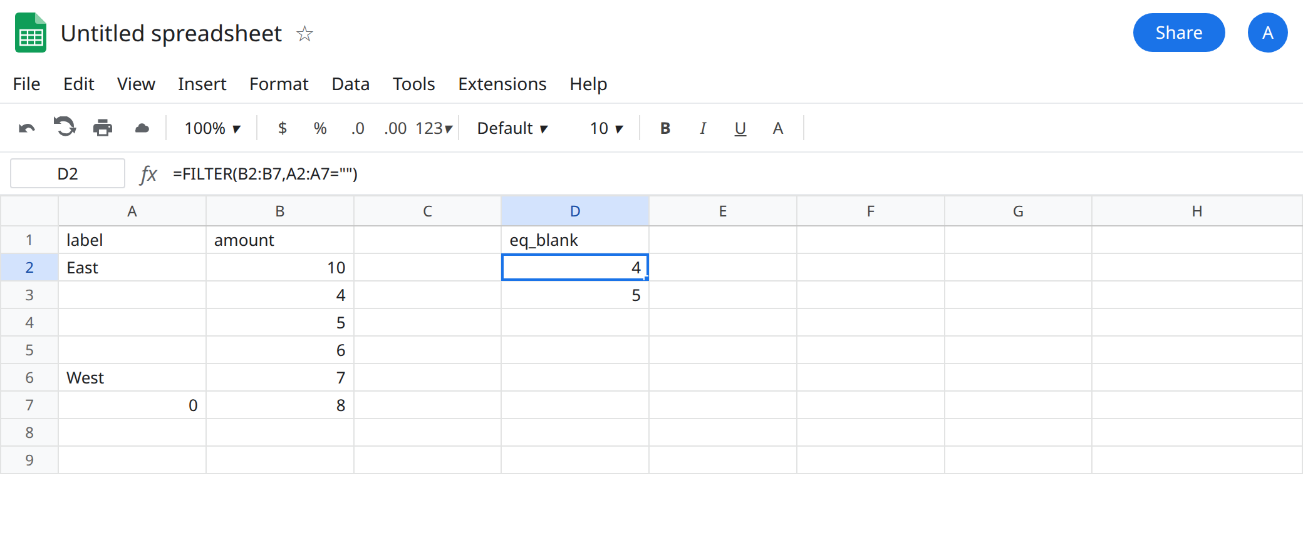Viewport: 1303px width, 538px height.
Task: Decrease decimal places with .0 button
Action: pos(358,128)
